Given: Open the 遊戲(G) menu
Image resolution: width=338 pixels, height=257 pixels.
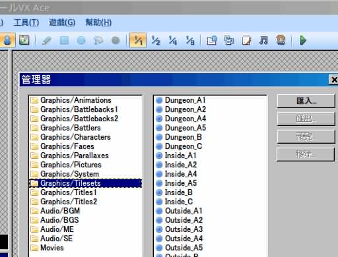Looking at the screenshot, I should click(x=62, y=22).
